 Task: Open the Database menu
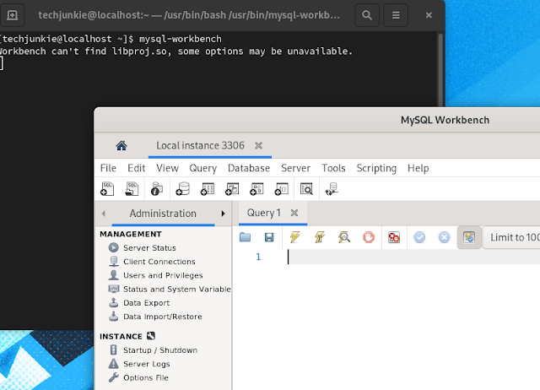tap(249, 168)
